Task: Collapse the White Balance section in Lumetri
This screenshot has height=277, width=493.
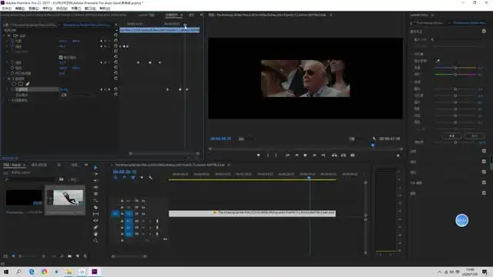Action: pos(411,54)
